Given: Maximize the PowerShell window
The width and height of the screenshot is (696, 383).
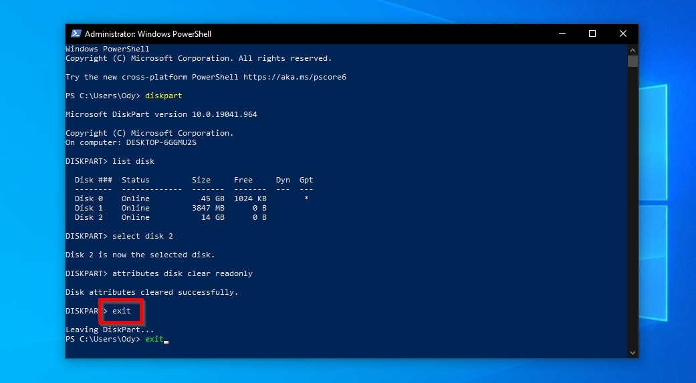Looking at the screenshot, I should (x=592, y=33).
